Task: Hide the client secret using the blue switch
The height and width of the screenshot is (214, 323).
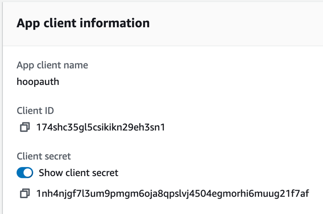Action: click(x=25, y=172)
